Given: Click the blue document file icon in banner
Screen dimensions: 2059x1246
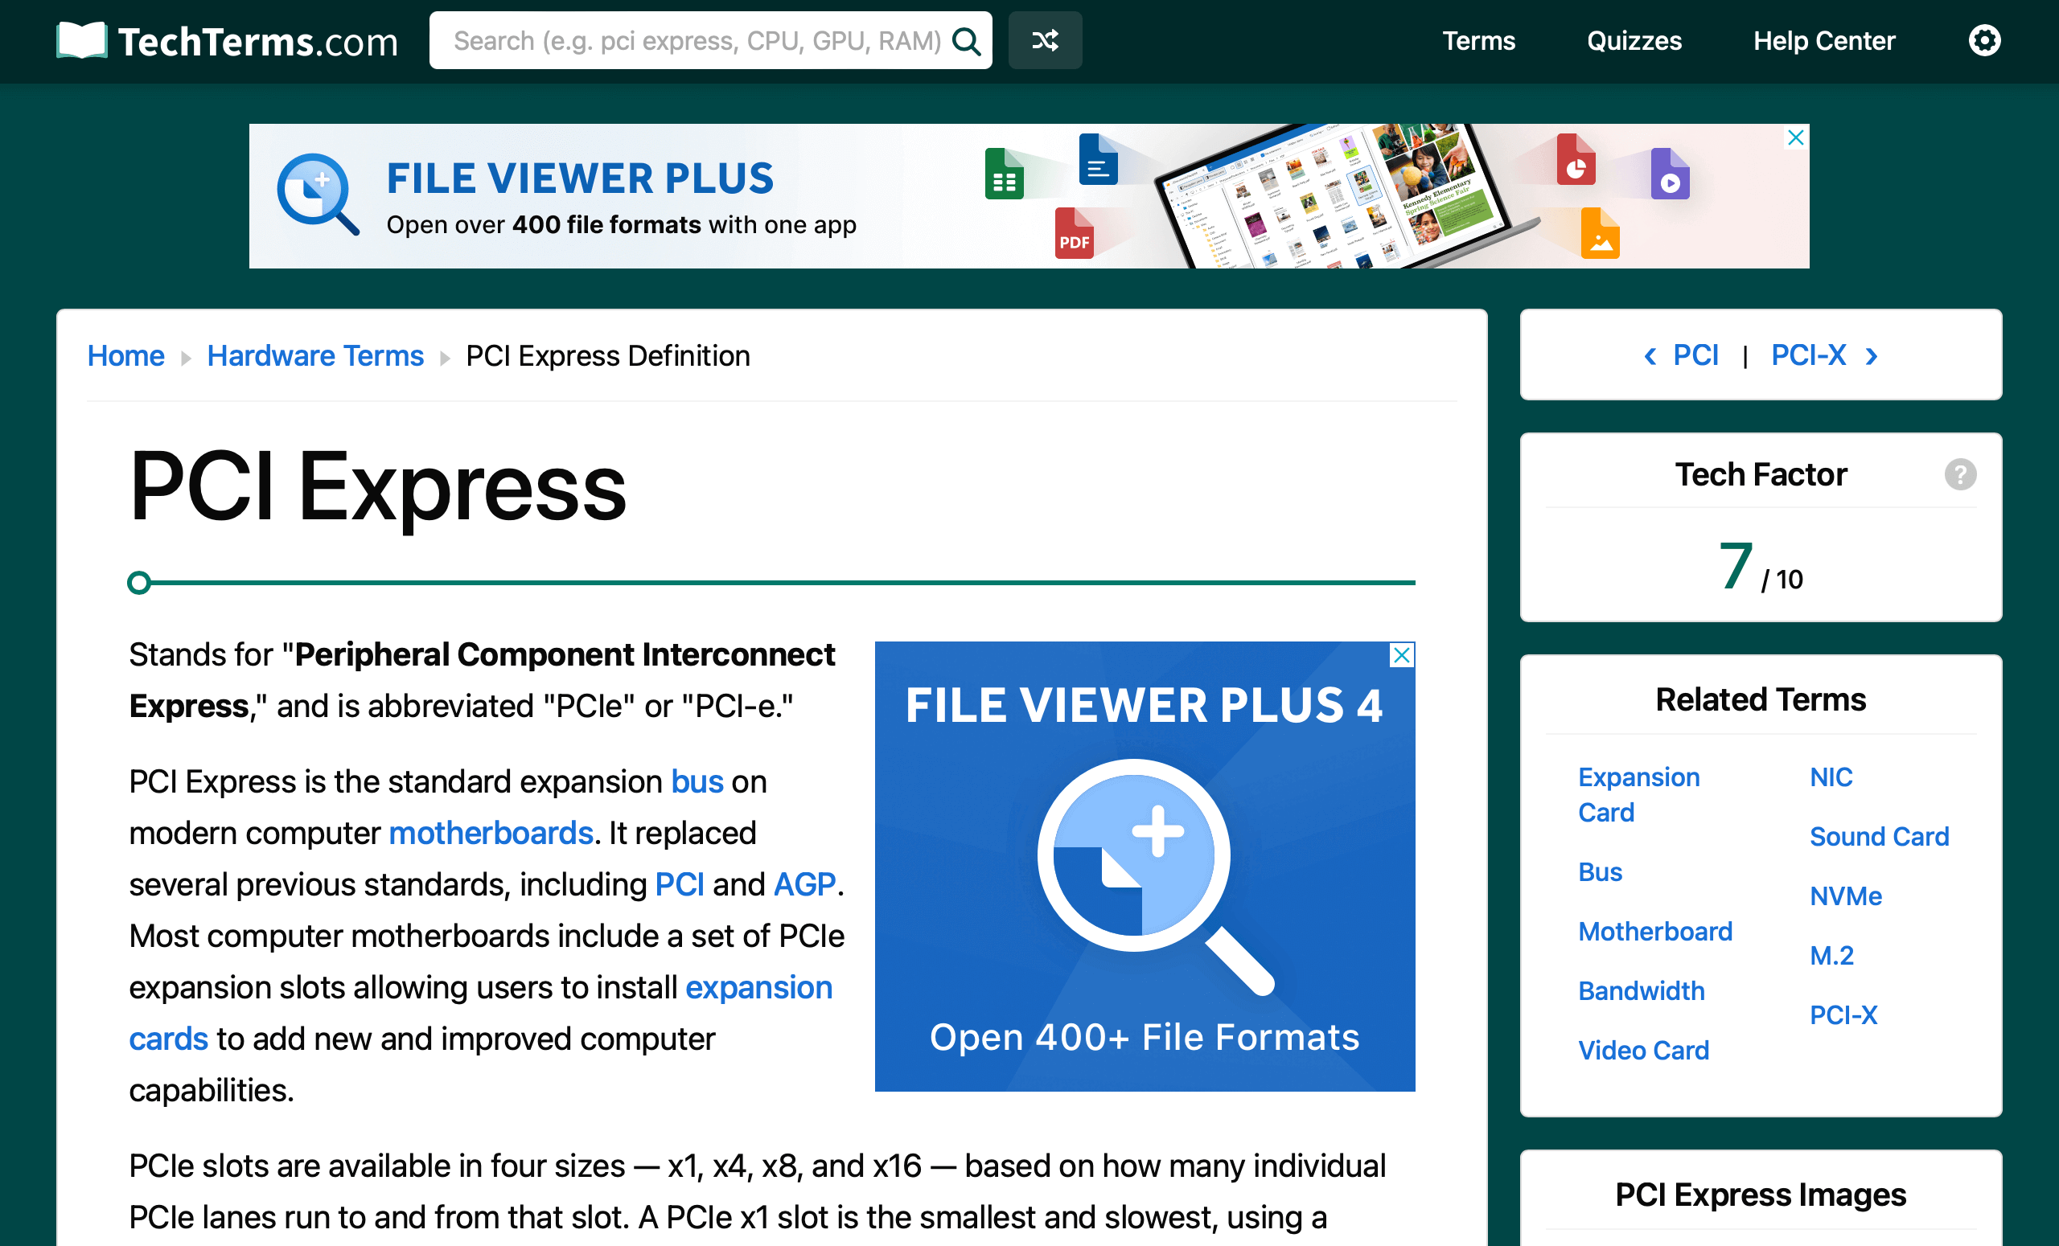Looking at the screenshot, I should click(1098, 158).
